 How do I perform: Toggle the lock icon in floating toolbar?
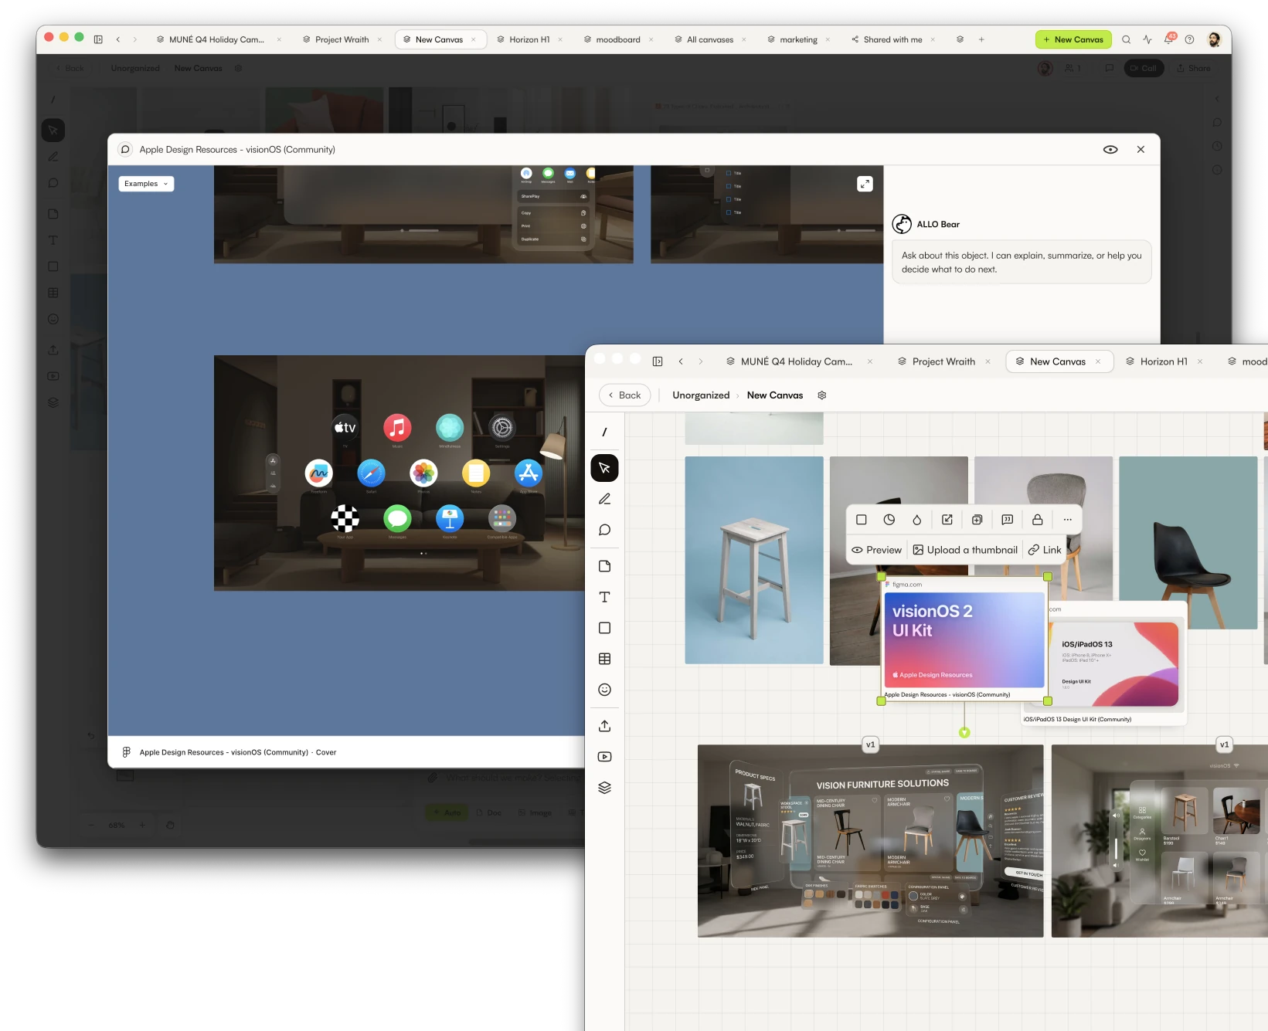1038,520
